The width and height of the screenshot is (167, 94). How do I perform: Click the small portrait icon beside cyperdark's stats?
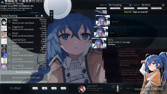(118, 89)
